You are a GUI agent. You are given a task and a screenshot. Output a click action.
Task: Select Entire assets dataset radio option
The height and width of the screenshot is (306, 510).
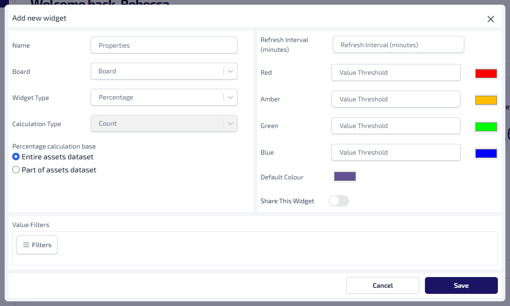[16, 157]
